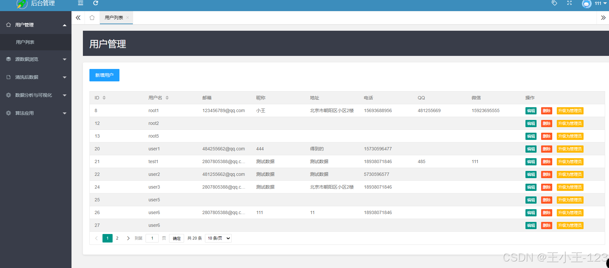Click the refresh icon in the top bar

pyautogui.click(x=96, y=3)
